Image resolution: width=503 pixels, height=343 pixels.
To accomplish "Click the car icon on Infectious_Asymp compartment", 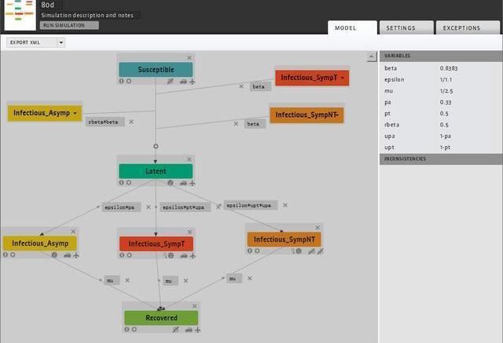I will (68, 255).
